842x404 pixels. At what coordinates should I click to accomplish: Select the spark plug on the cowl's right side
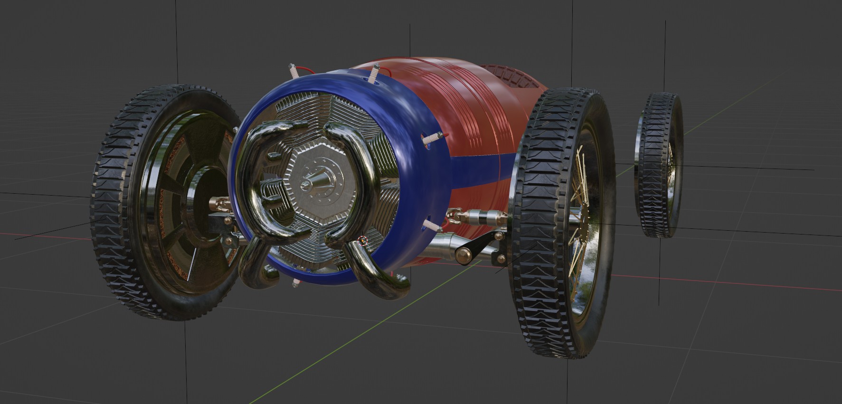coord(432,139)
